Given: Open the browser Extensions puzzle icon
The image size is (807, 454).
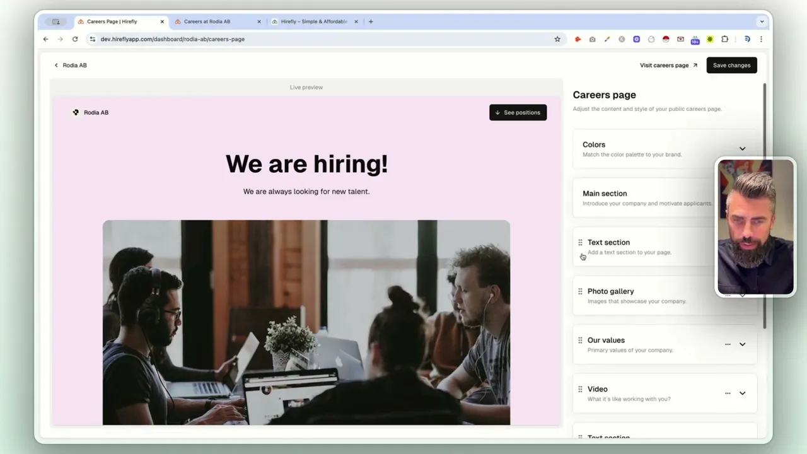Looking at the screenshot, I should 725,39.
